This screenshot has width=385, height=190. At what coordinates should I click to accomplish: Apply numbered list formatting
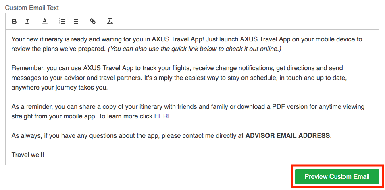62,22
